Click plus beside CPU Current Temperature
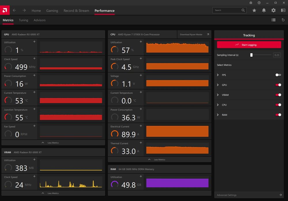 [x=141, y=92]
